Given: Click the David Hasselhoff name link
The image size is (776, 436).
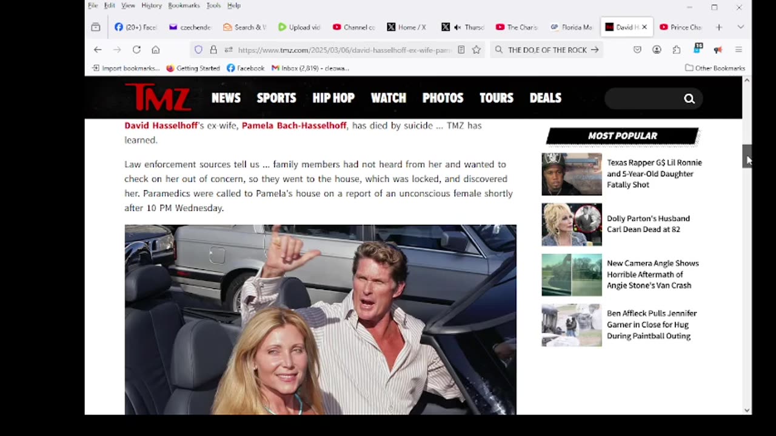Looking at the screenshot, I should (x=161, y=125).
